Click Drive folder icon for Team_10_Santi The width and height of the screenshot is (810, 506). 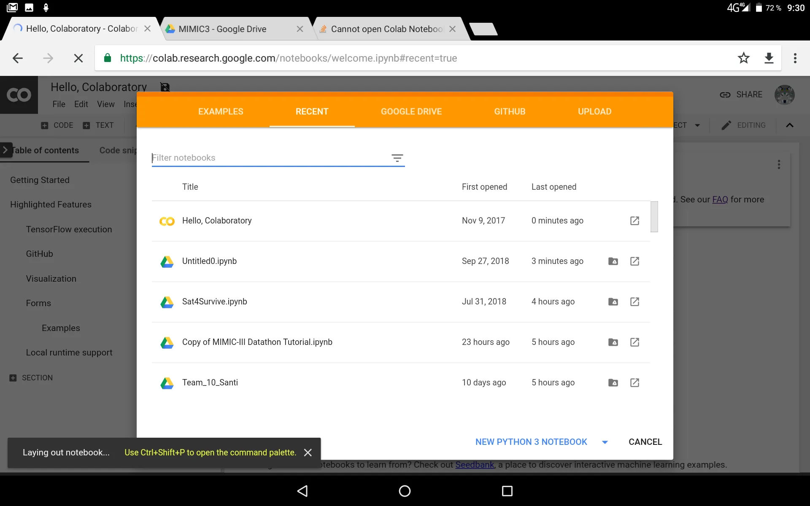613,382
